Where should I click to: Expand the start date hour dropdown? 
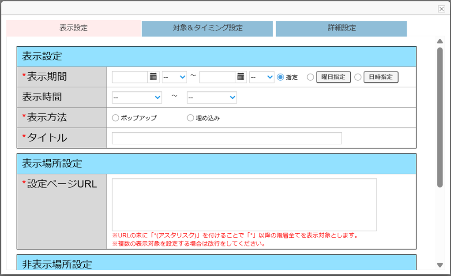(x=174, y=77)
